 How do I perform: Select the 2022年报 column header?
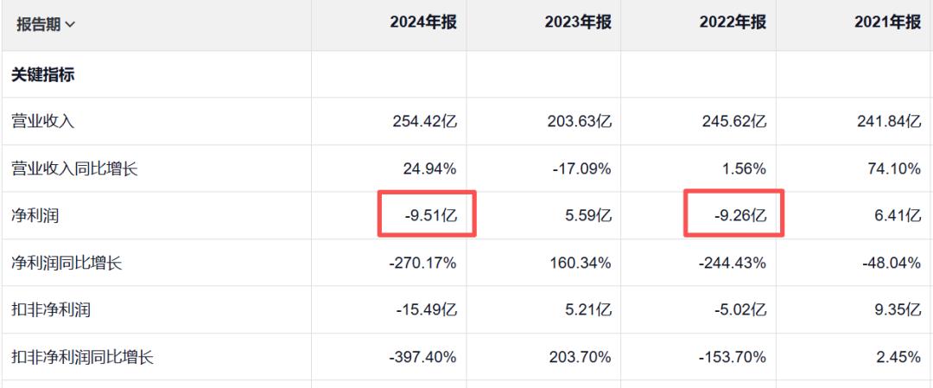coord(733,23)
